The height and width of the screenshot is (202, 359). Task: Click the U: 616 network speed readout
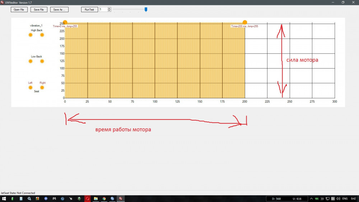point(297,199)
